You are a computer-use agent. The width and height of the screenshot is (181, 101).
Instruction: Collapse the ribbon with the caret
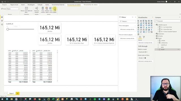coord(180,14)
